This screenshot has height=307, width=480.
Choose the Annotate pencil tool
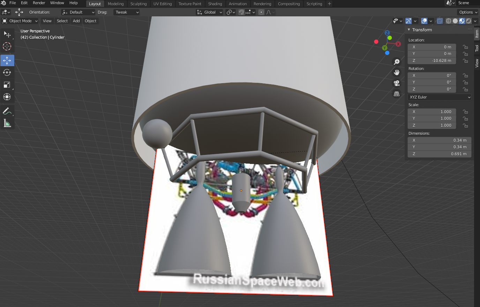(7, 111)
